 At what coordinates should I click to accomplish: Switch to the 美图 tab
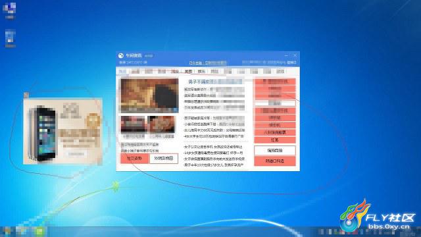click(x=189, y=72)
